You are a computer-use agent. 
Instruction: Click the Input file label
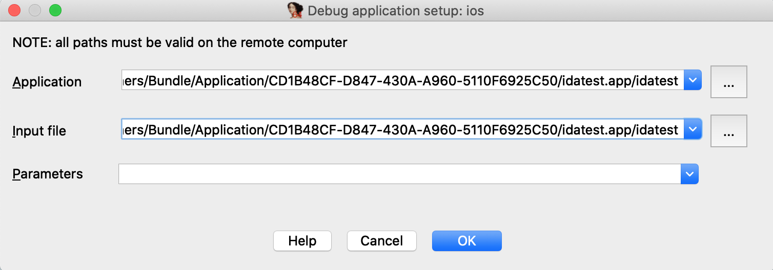pyautogui.click(x=39, y=131)
